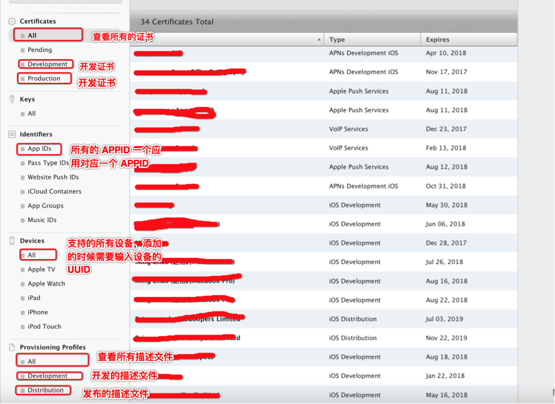The width and height of the screenshot is (555, 404).
Task: Open App Groups identifiers
Action: [x=46, y=206]
